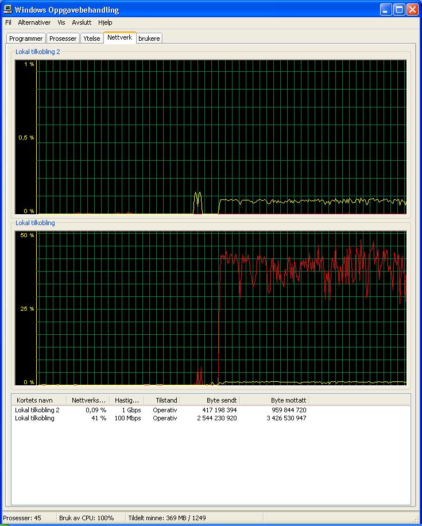The image size is (422, 526).
Task: Click Prosesser: 45 in status bar
Action: 22,518
